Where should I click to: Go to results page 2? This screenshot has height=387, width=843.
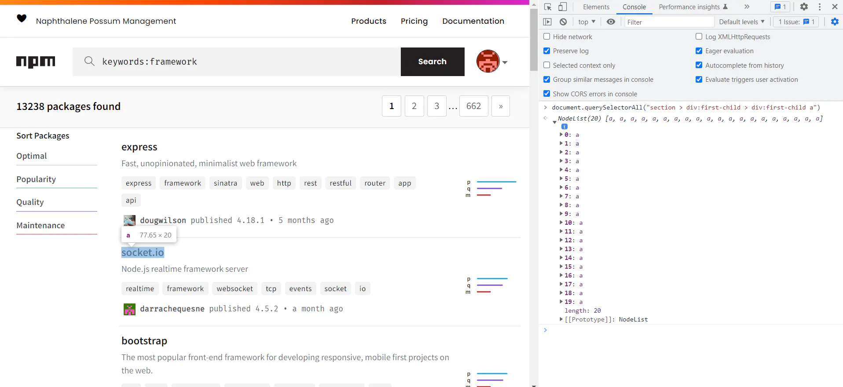click(414, 106)
